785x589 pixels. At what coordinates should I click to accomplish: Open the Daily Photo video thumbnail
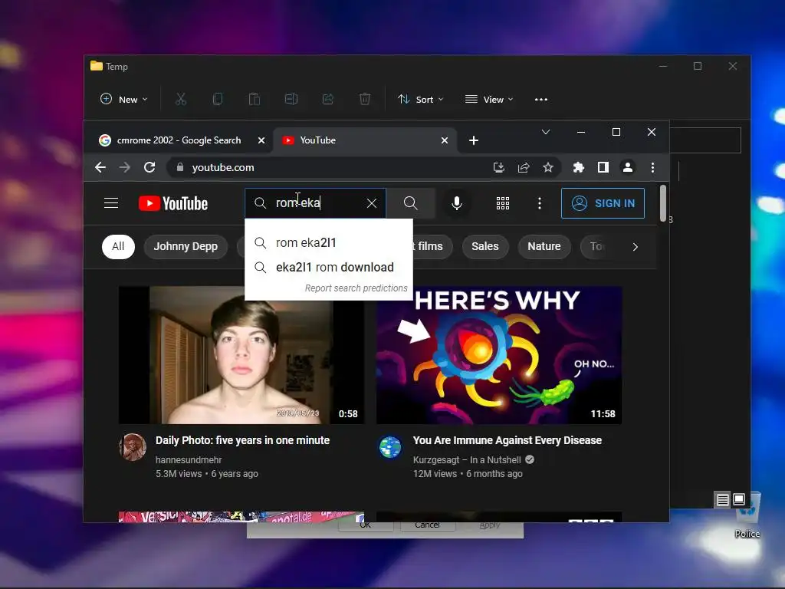[241, 354]
